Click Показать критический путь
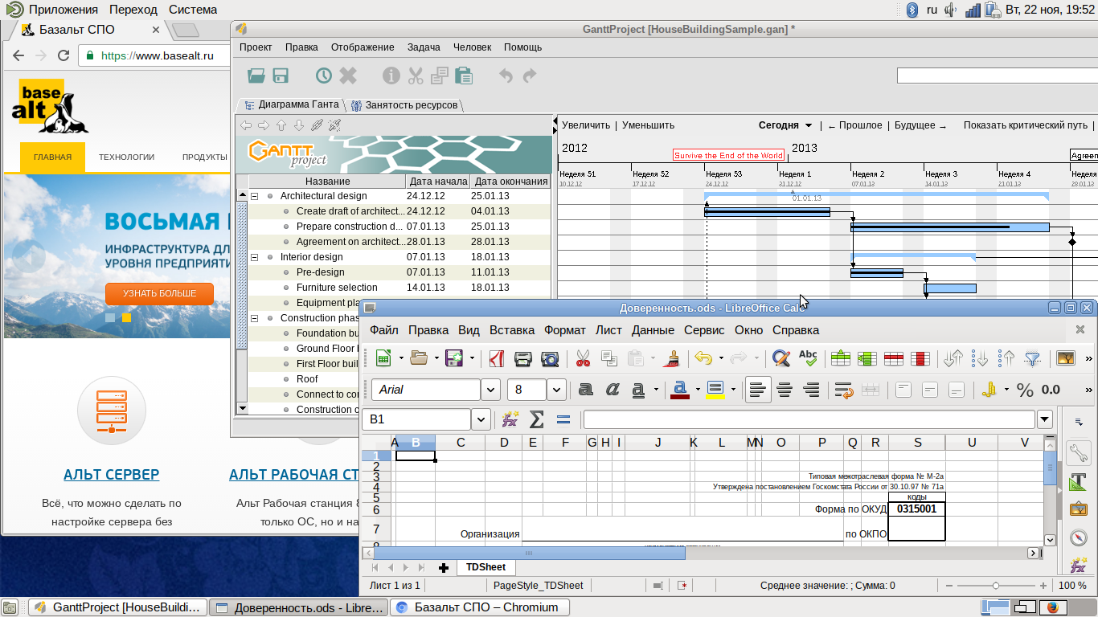This screenshot has width=1098, height=617. (x=1026, y=125)
